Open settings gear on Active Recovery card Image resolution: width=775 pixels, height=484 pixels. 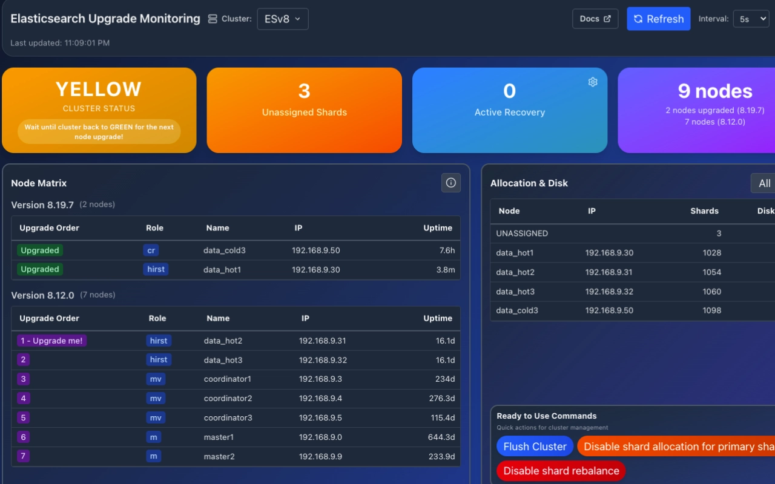[x=593, y=82]
